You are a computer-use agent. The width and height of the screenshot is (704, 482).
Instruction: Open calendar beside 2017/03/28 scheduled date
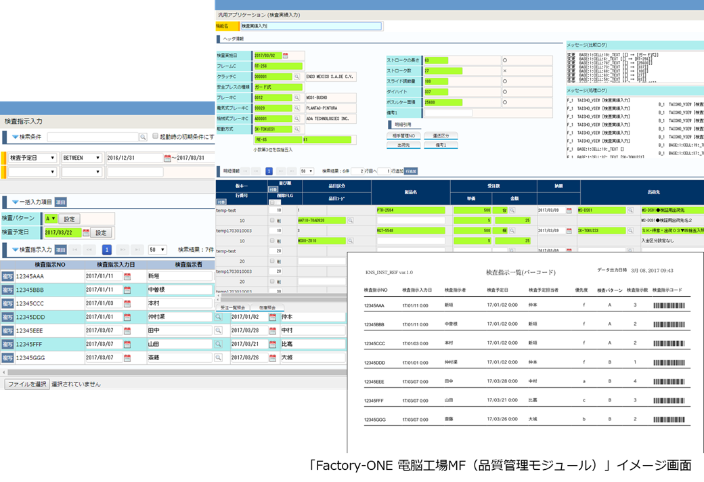273,330
